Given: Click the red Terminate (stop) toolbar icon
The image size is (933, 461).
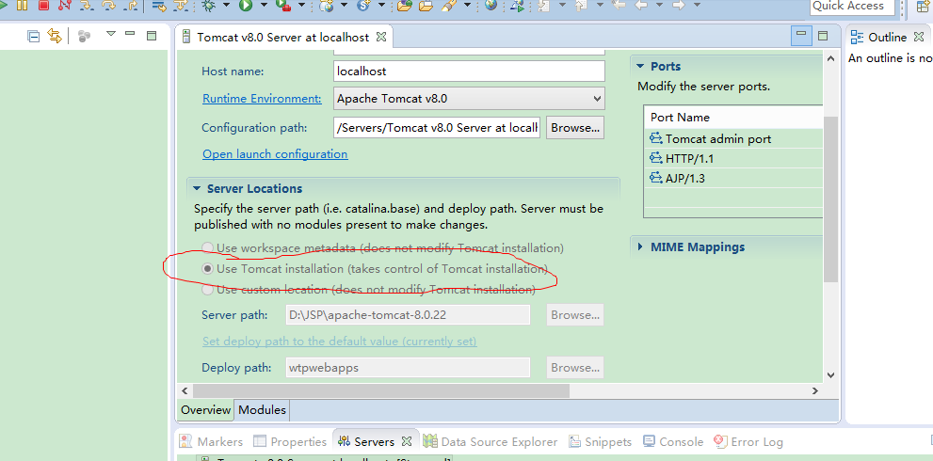Looking at the screenshot, I should (x=43, y=6).
